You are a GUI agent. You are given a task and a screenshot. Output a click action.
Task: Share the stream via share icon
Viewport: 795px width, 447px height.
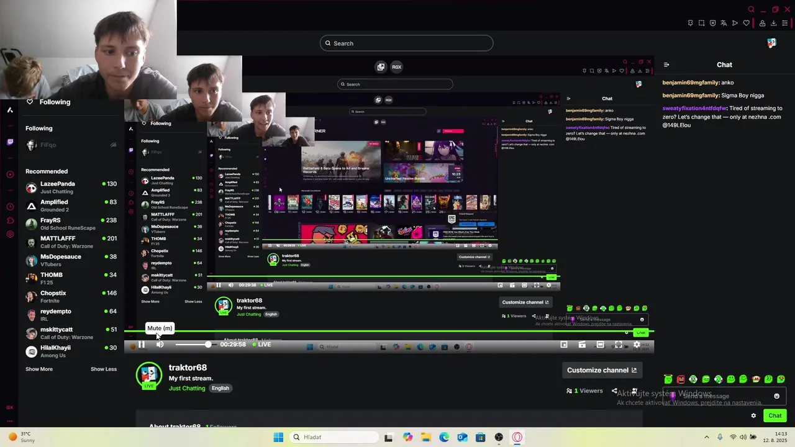tap(614, 391)
